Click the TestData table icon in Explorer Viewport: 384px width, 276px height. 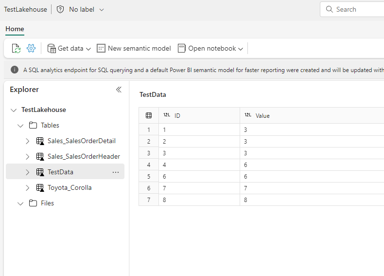pyautogui.click(x=40, y=172)
